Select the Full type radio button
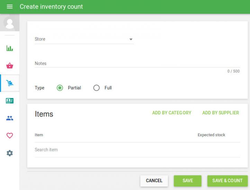This screenshot has width=250, height=190. pos(97,88)
